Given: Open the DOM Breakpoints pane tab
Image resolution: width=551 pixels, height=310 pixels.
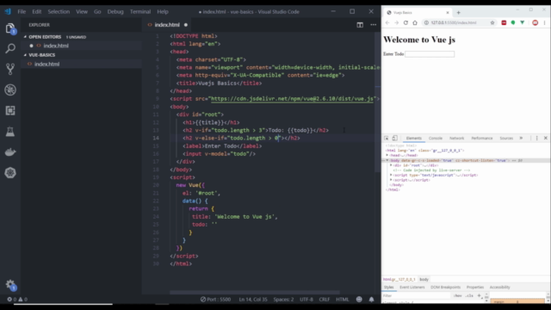Looking at the screenshot, I should (x=445, y=287).
